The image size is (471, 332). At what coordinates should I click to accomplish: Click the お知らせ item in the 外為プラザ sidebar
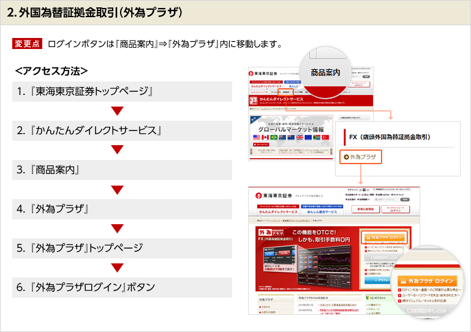coord(265,307)
